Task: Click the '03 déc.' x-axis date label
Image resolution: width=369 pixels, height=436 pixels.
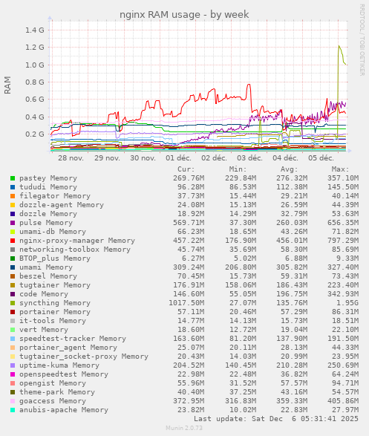Action: pyautogui.click(x=249, y=158)
